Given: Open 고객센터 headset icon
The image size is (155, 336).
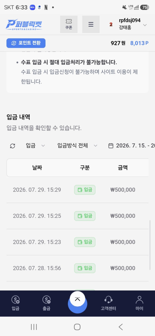Looking at the screenshot, I should coord(109,303).
